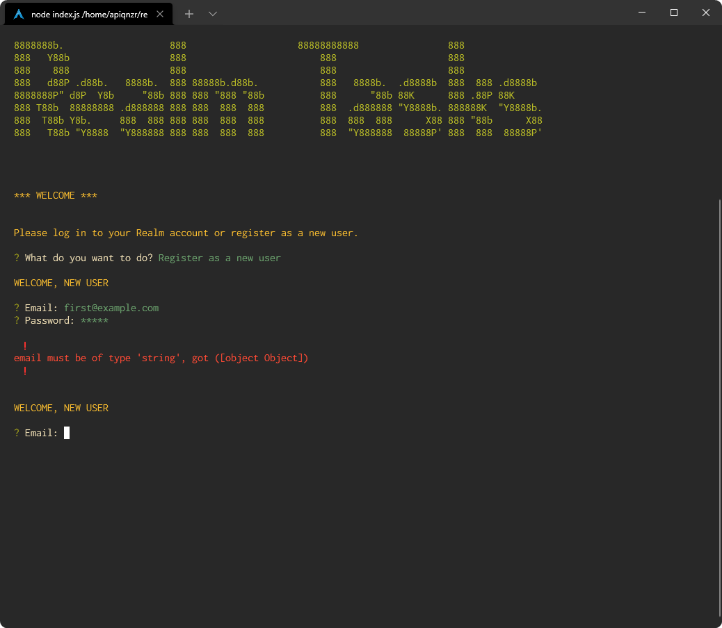Click the Arch Linux icon in the tab

pos(18,15)
